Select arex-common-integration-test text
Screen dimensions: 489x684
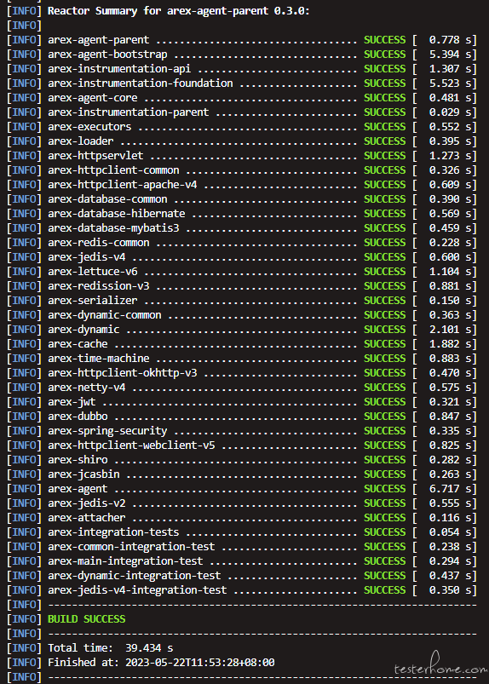click(x=131, y=546)
